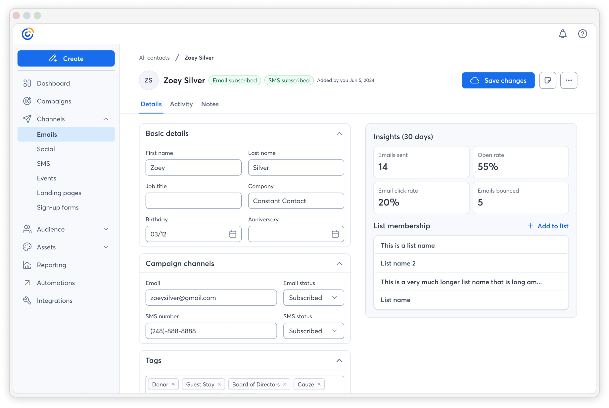
Task: Select the Campaigns sidebar icon
Action: coord(27,101)
